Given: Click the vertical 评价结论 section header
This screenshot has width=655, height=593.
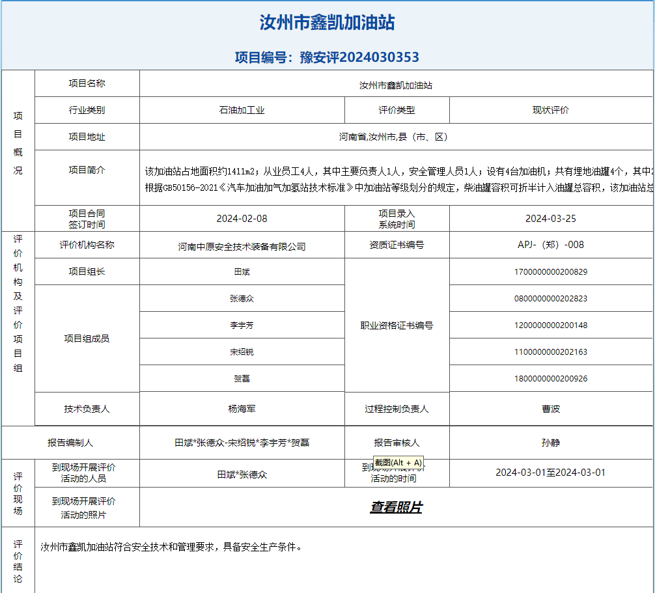Looking at the screenshot, I should click(18, 561).
